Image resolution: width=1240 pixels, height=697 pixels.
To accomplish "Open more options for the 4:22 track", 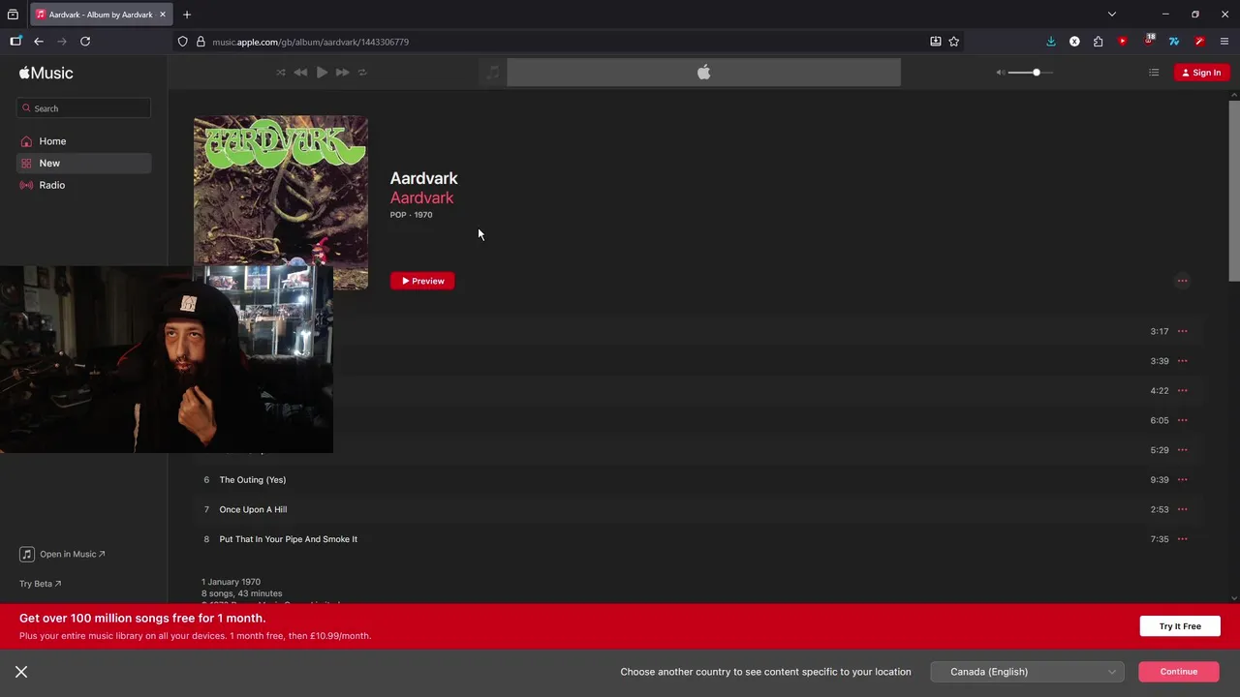I will 1182,391.
